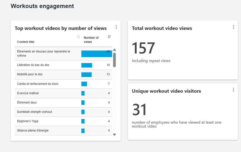This screenshot has width=241, height=152.
Task: Select row 'Dumbbell strength workout'
Action: (63, 112)
